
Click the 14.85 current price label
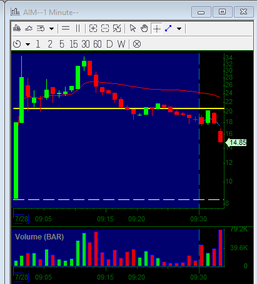point(236,142)
